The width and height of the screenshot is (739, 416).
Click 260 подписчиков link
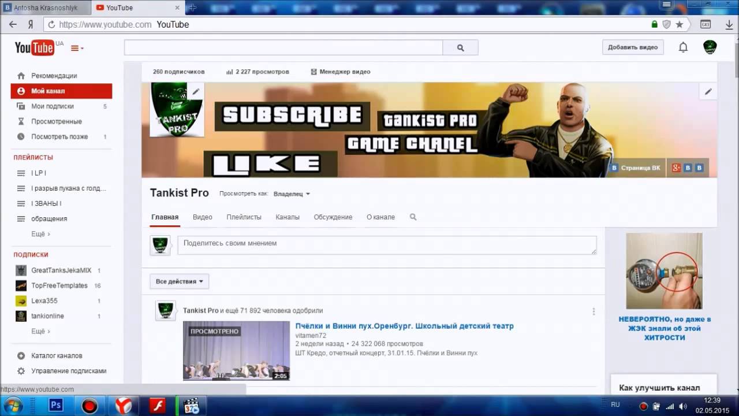pos(178,72)
